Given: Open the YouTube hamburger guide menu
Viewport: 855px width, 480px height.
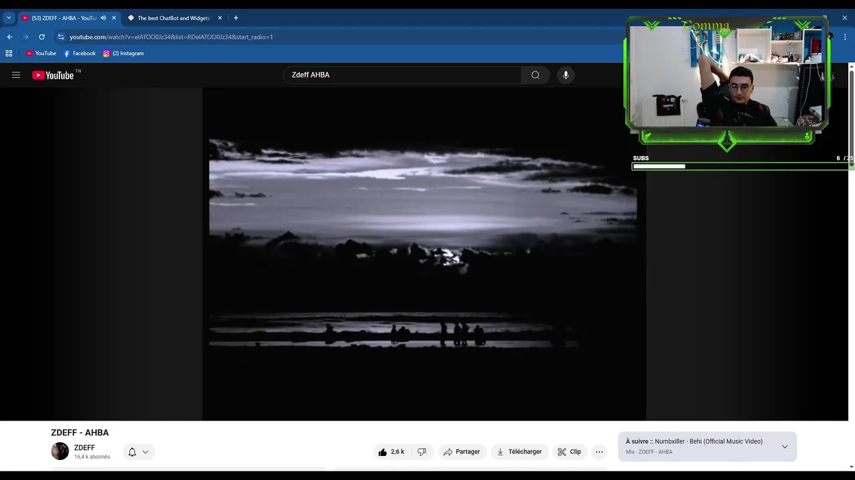Looking at the screenshot, I should tap(16, 75).
